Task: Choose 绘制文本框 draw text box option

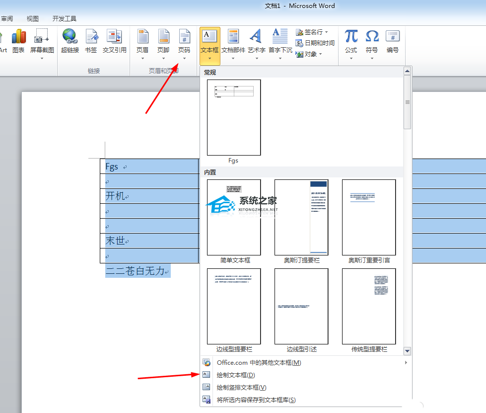Action: [x=236, y=375]
